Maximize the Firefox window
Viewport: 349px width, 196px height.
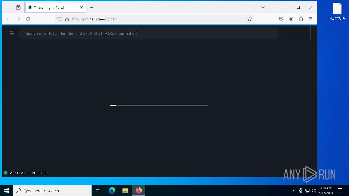pos(298,7)
